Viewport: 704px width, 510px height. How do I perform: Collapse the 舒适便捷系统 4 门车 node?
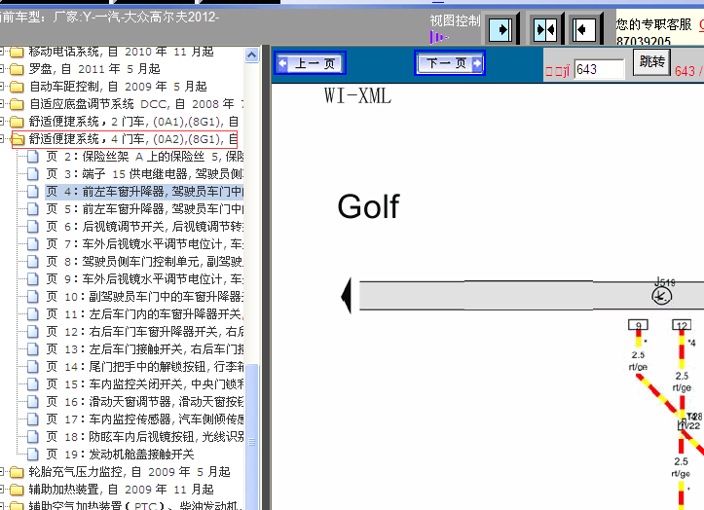pos(3,139)
